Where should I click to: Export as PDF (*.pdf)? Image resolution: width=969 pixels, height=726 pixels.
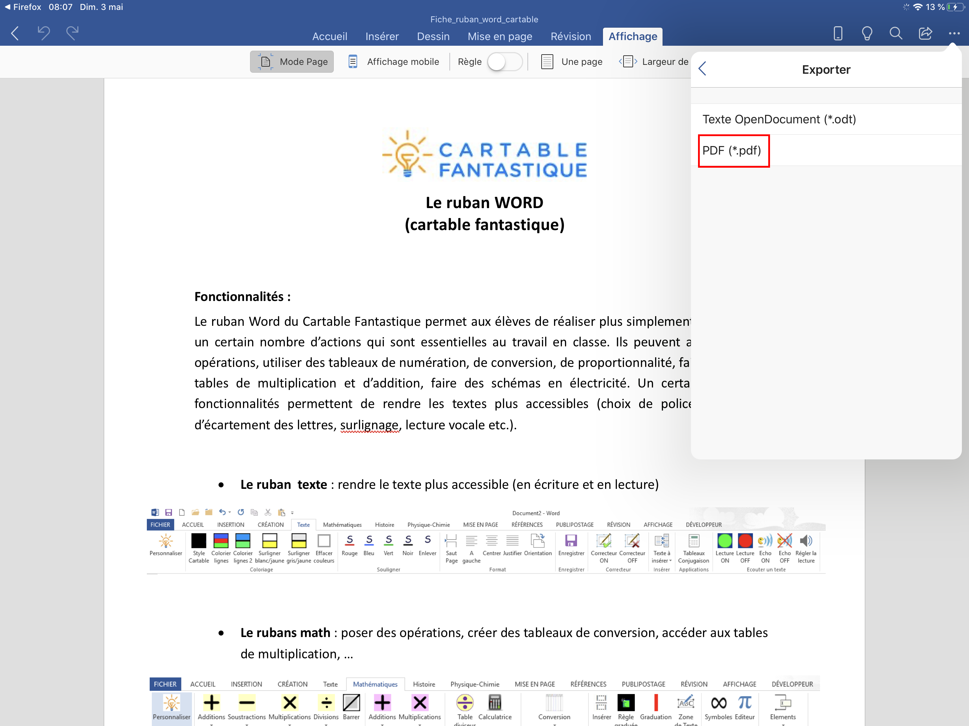732,151
